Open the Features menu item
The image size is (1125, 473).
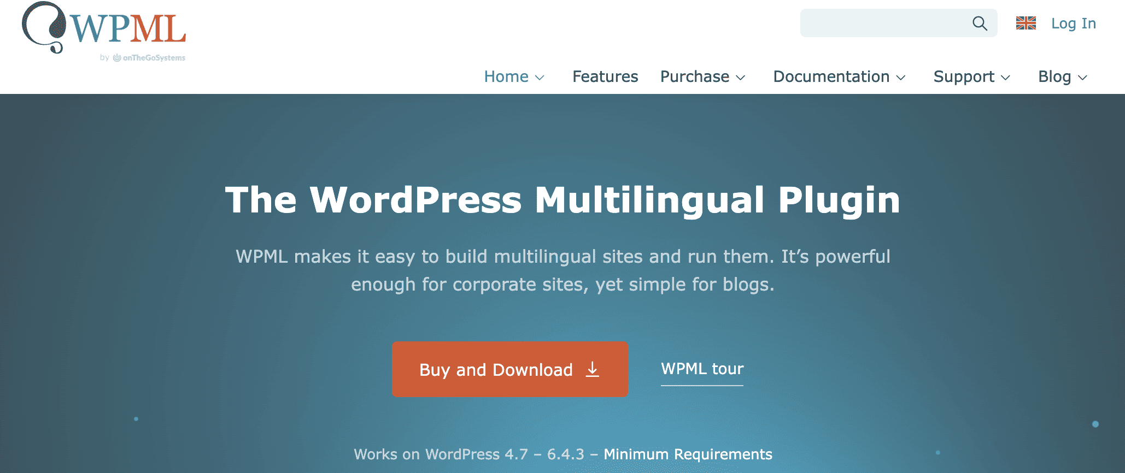coord(605,76)
